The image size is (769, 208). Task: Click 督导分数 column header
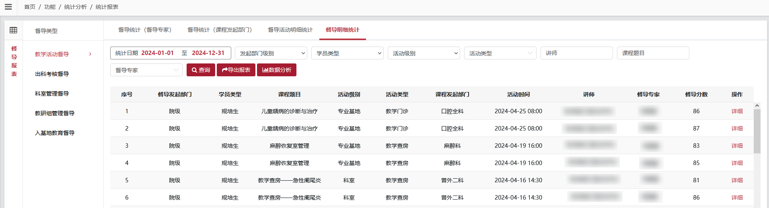696,94
